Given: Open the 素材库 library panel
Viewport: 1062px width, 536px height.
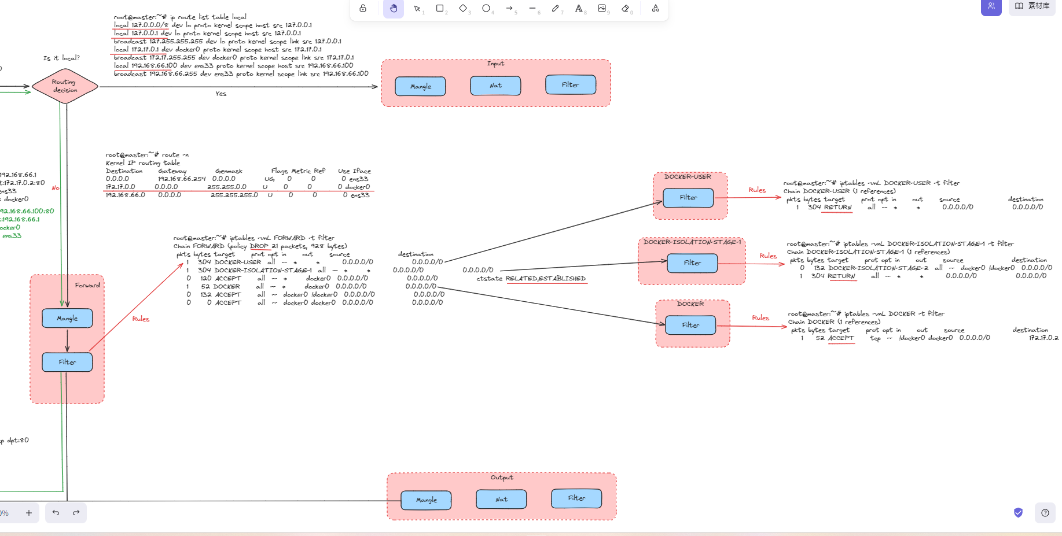Looking at the screenshot, I should [x=1032, y=6].
